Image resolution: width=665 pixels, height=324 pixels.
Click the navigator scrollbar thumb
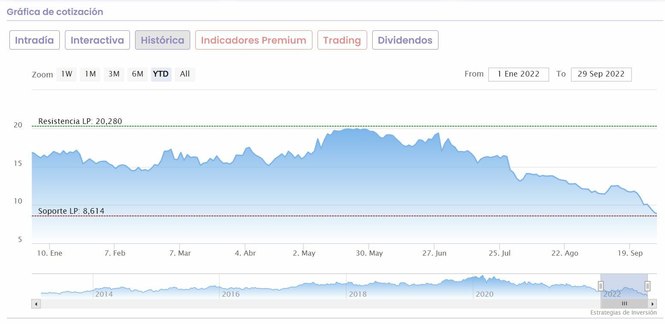pyautogui.click(x=624, y=304)
